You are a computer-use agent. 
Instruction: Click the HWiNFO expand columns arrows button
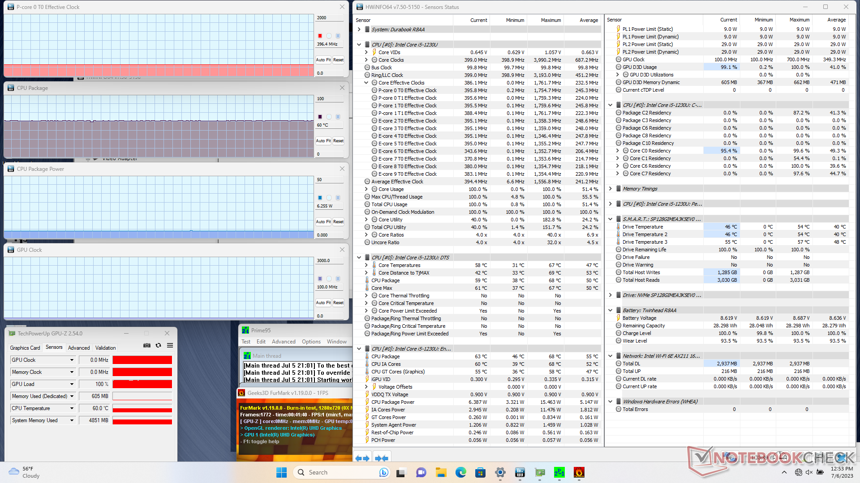(x=362, y=458)
